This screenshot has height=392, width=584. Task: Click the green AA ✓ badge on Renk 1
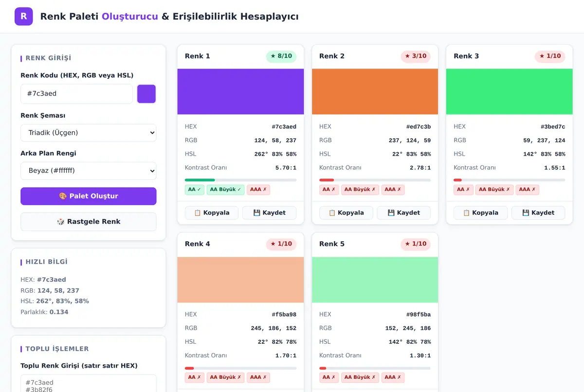tap(195, 190)
